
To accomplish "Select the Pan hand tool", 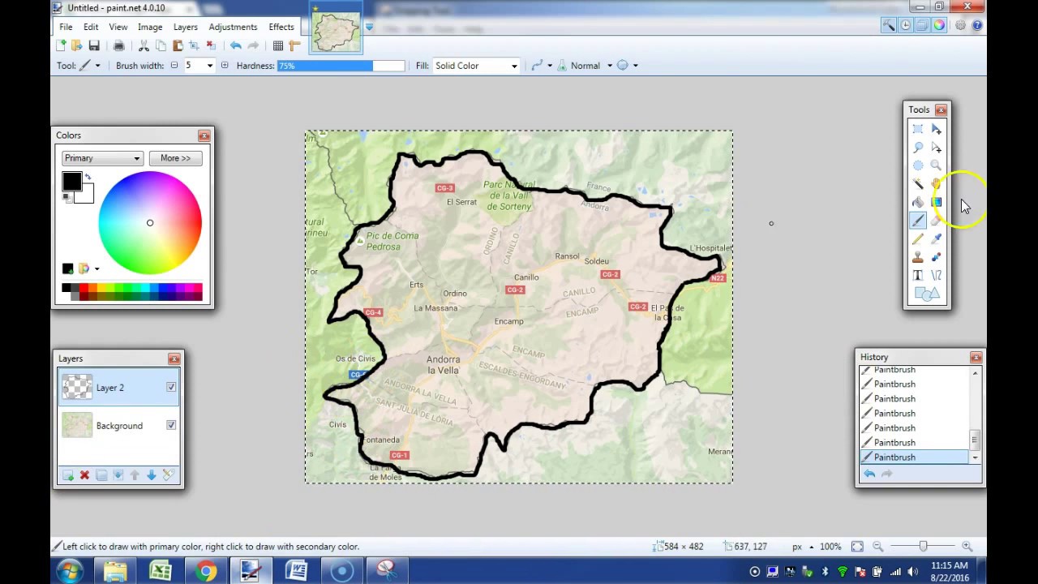I will [x=937, y=184].
